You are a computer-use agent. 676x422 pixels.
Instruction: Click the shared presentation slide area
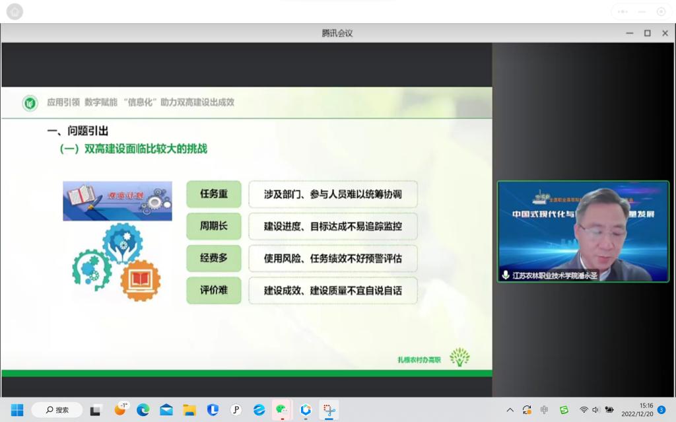246,231
